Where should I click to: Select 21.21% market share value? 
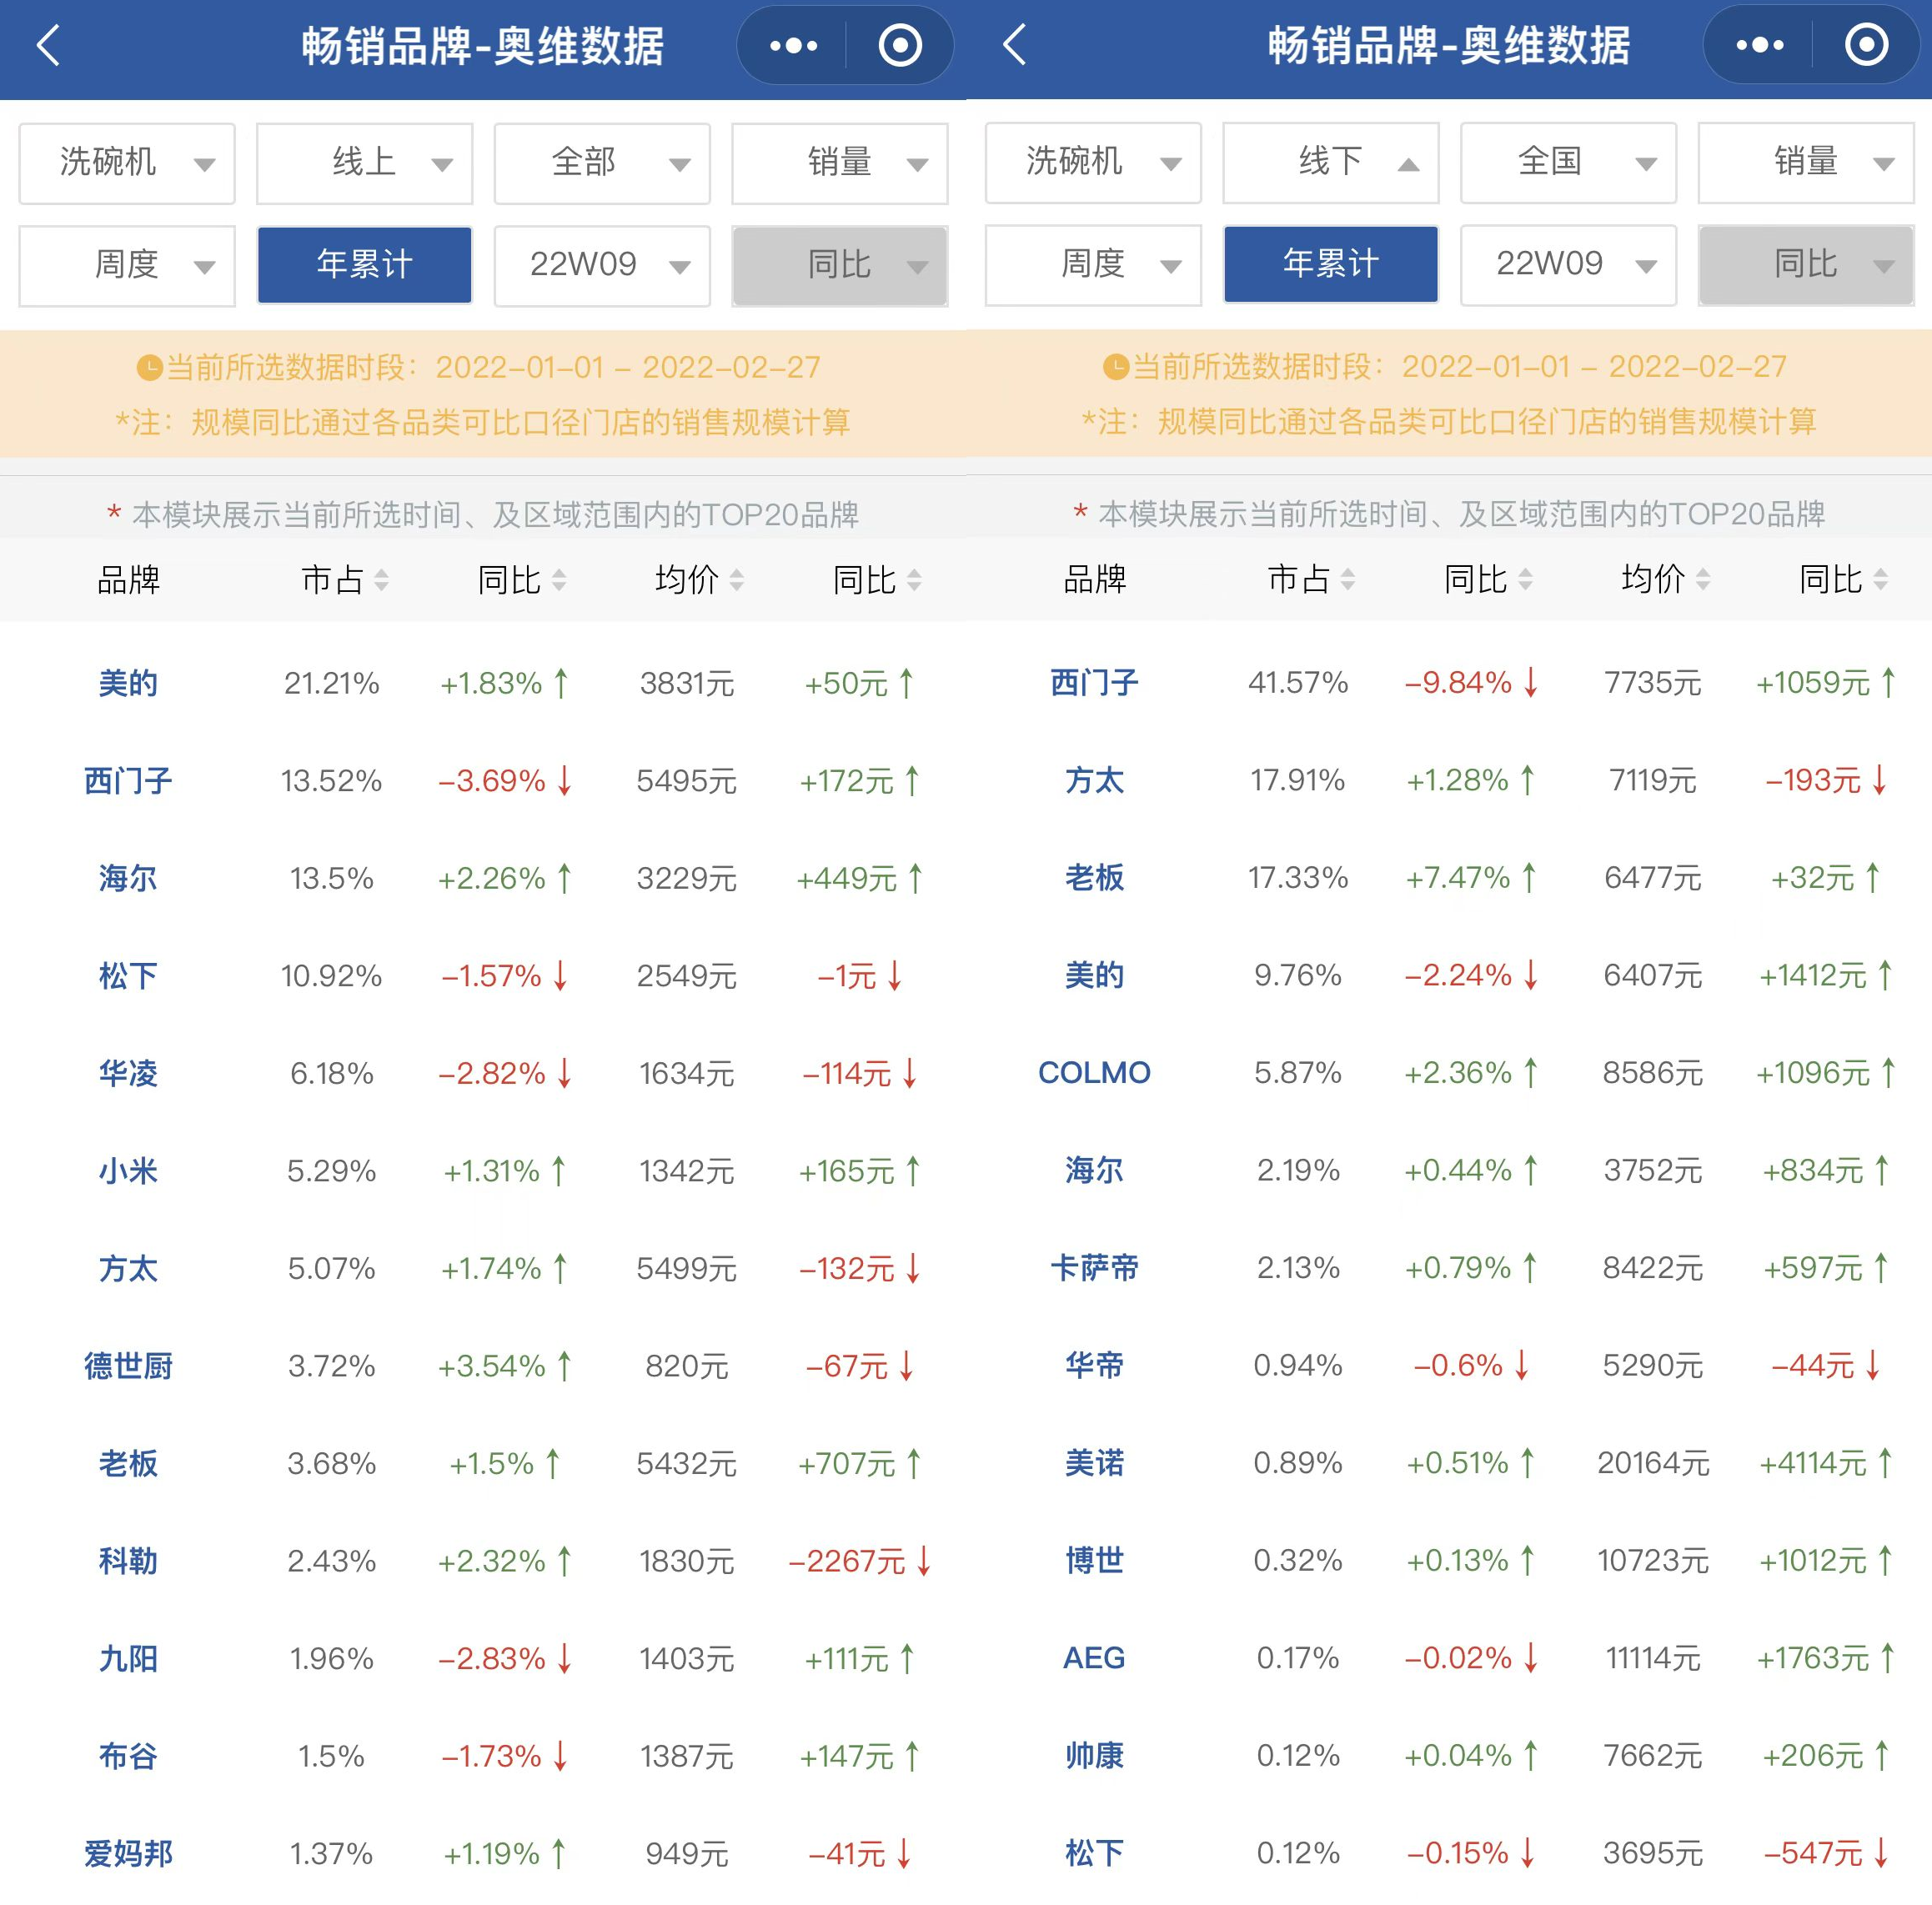pyautogui.click(x=331, y=683)
